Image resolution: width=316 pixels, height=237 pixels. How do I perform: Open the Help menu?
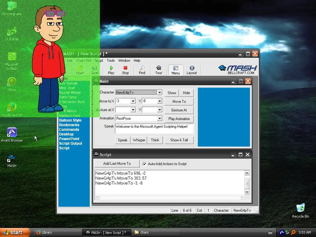click(x=137, y=60)
